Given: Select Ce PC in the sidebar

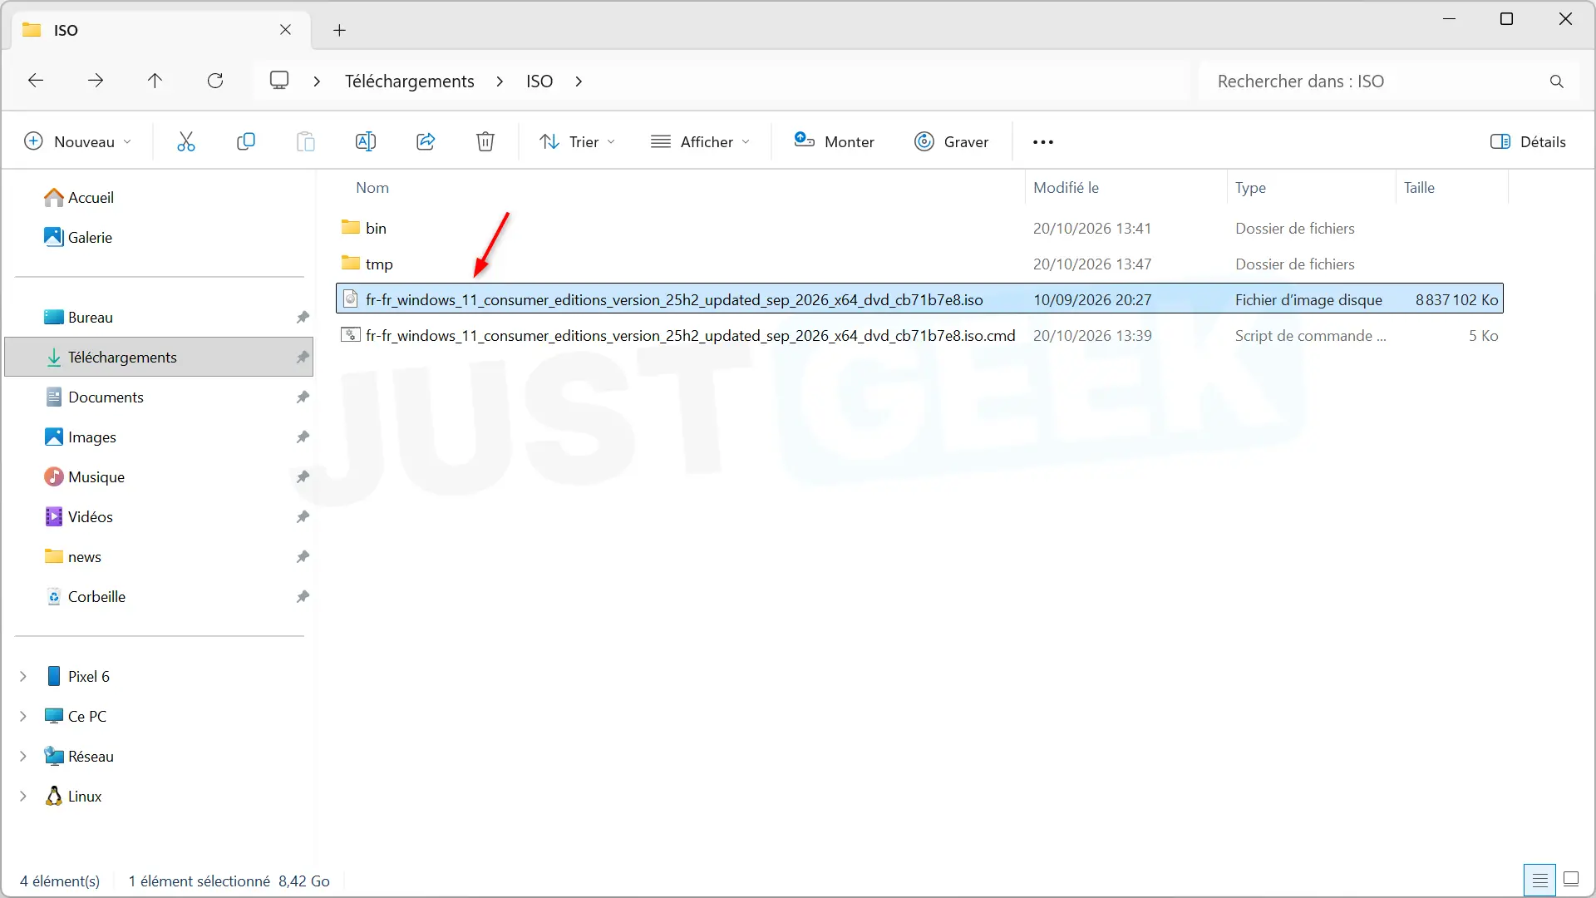Looking at the screenshot, I should coord(76,717).
